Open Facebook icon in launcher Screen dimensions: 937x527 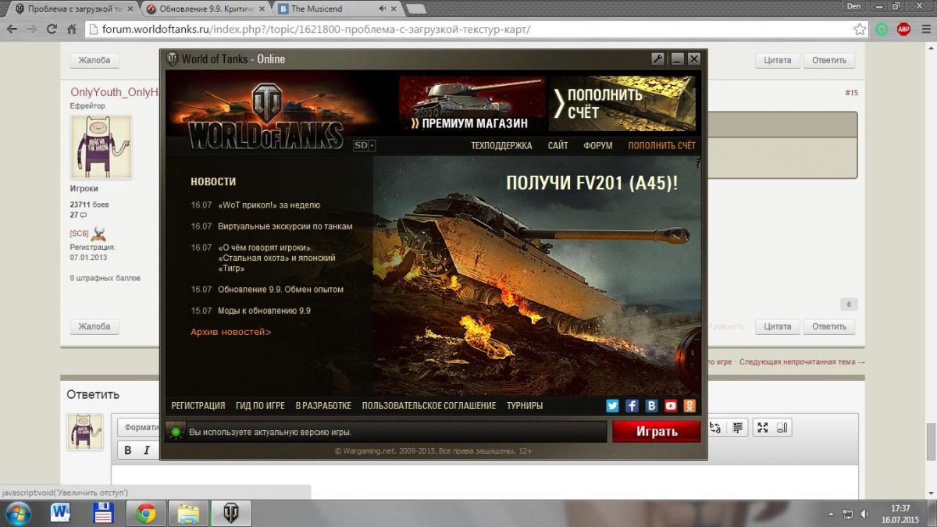[x=632, y=405]
